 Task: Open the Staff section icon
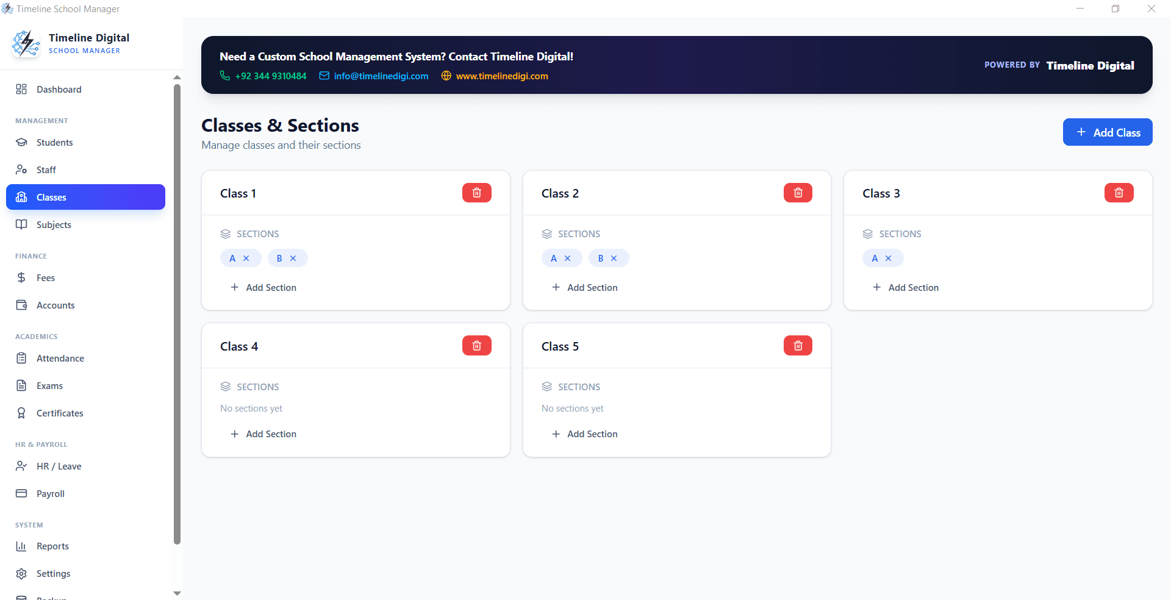21,169
